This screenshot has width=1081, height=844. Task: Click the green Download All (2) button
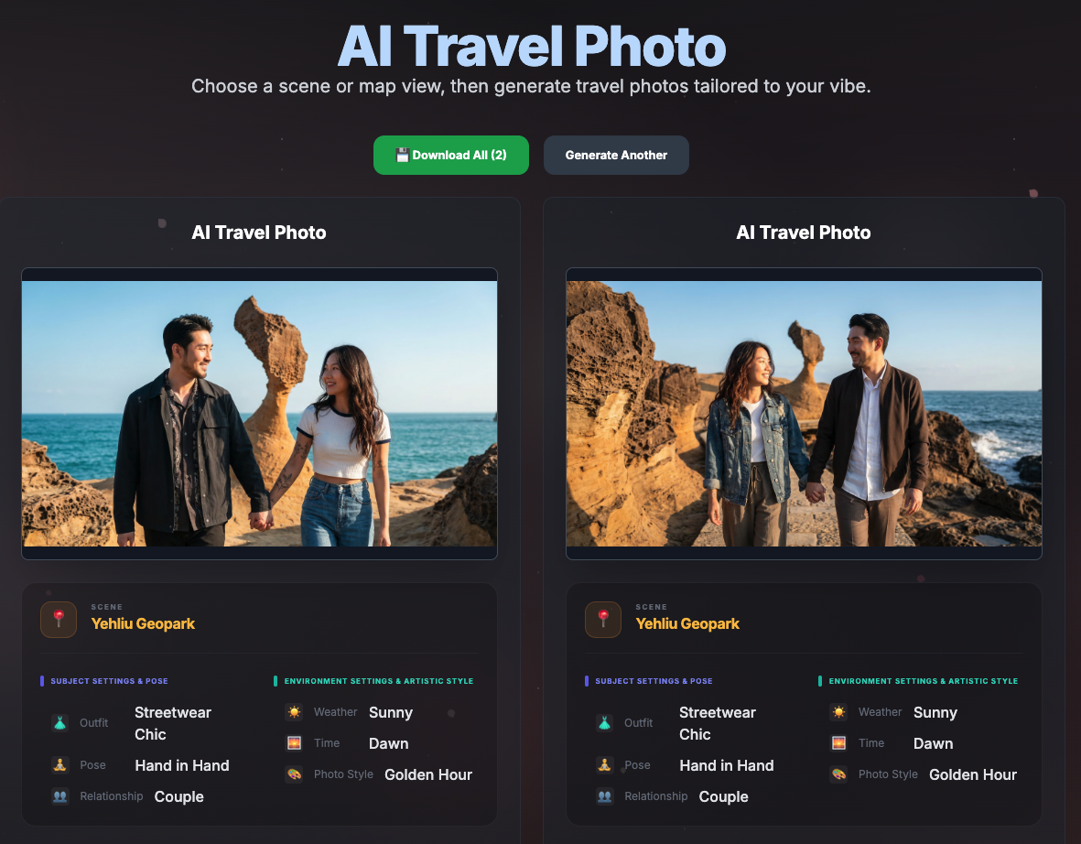450,155
